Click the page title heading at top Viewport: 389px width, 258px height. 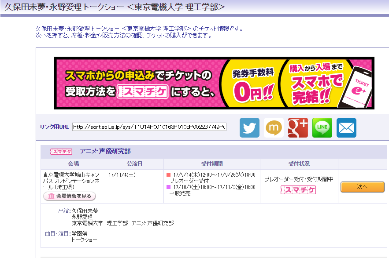(x=115, y=7)
